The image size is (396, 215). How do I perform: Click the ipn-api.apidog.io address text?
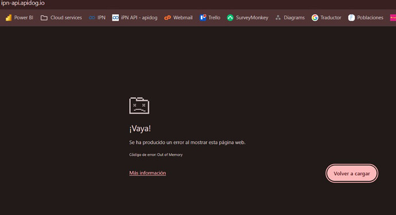click(x=23, y=3)
